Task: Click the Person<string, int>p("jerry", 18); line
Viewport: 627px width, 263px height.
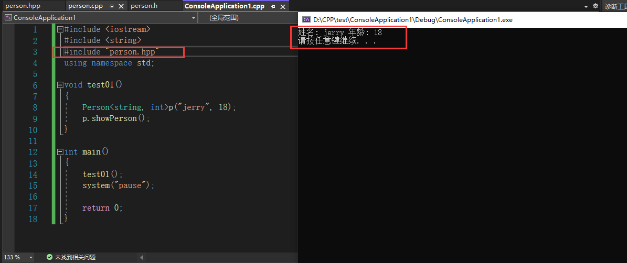Action: coord(159,107)
